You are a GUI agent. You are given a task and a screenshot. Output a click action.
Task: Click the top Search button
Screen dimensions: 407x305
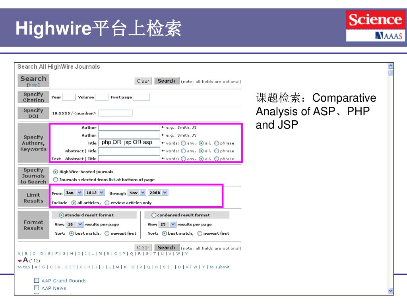click(167, 81)
